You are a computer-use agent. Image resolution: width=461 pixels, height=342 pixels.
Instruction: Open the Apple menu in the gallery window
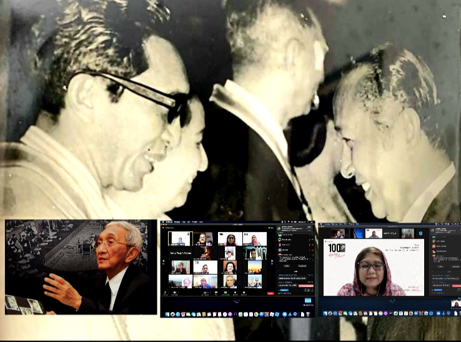pyautogui.click(x=163, y=222)
